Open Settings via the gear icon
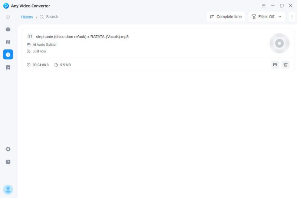Image resolution: width=297 pixels, height=198 pixels. (x=8, y=149)
